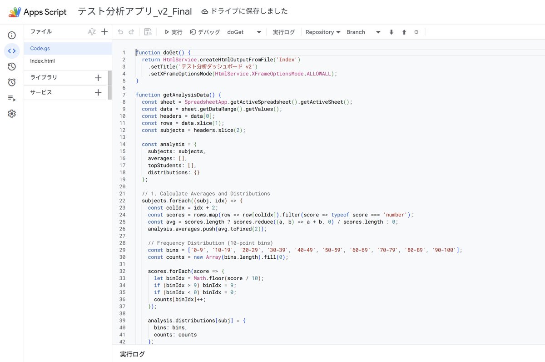Open the Branch dropdown
This screenshot has width=545, height=362.
pos(363,32)
